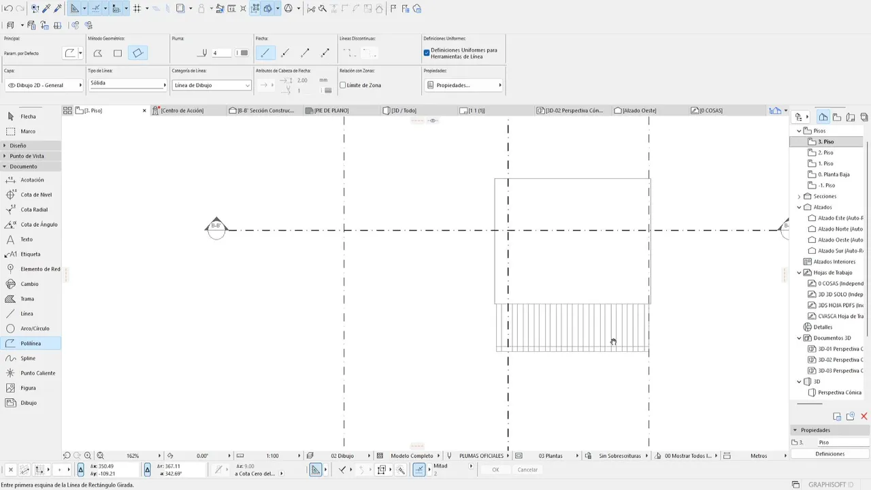Select the Texto tool
Viewport: 871px width, 490px height.
click(31, 240)
